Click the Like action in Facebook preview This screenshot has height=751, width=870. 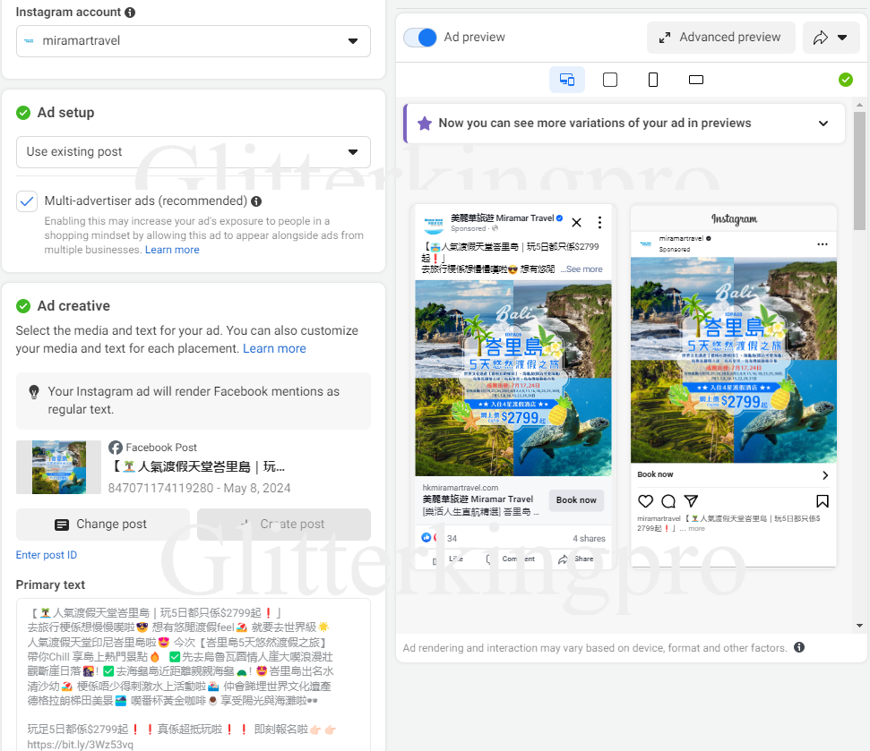pos(448,559)
